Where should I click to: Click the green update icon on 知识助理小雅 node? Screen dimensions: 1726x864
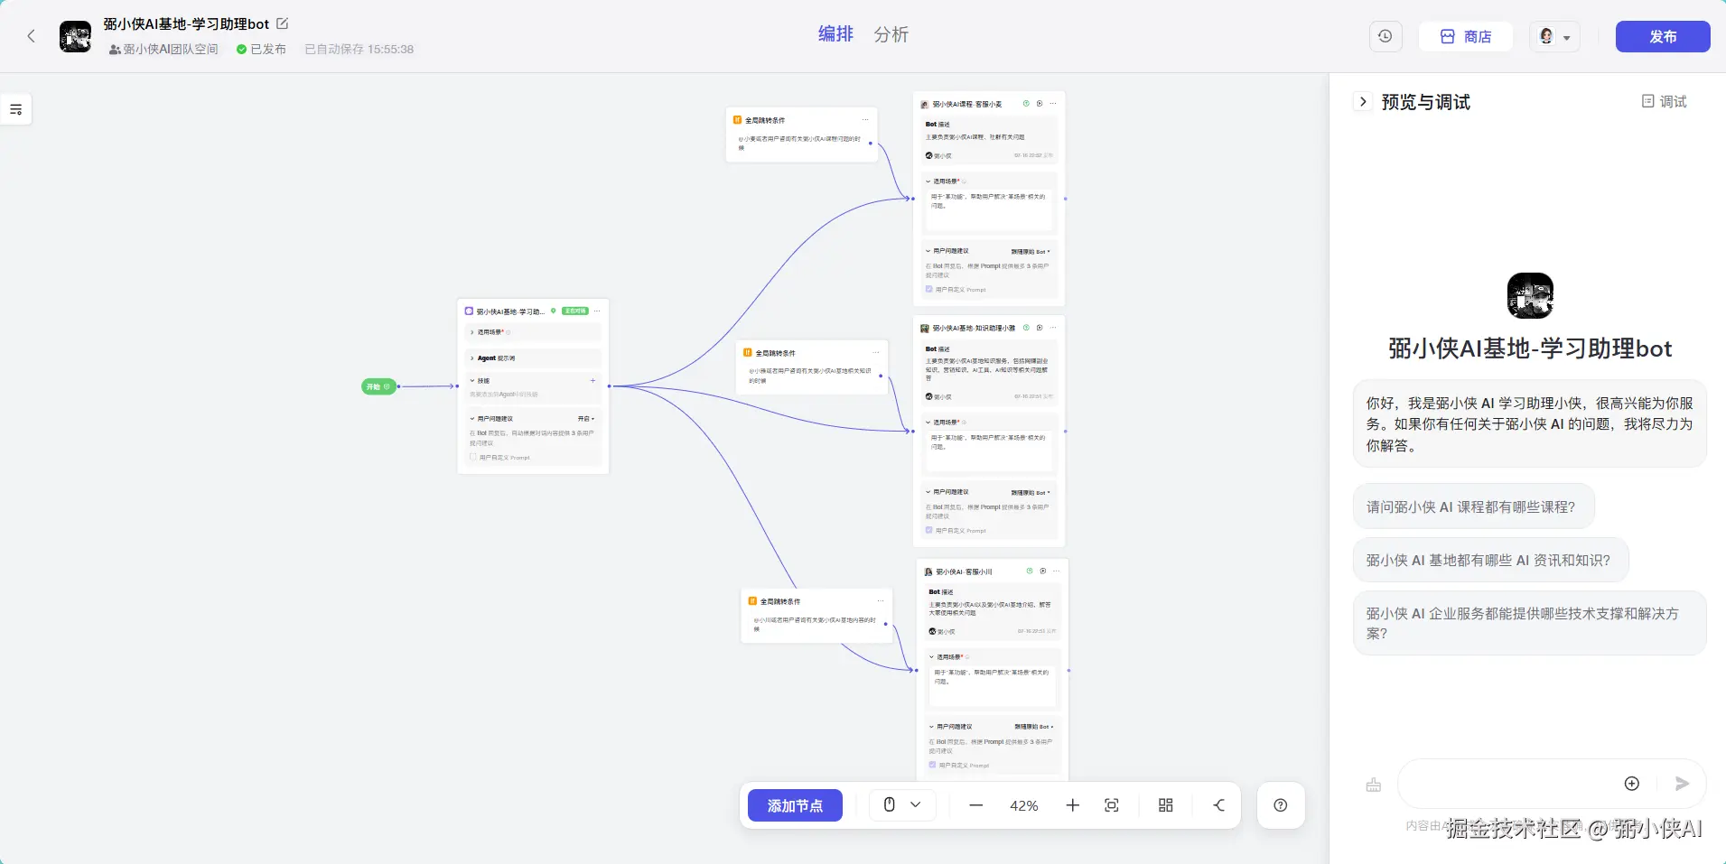point(1026,328)
